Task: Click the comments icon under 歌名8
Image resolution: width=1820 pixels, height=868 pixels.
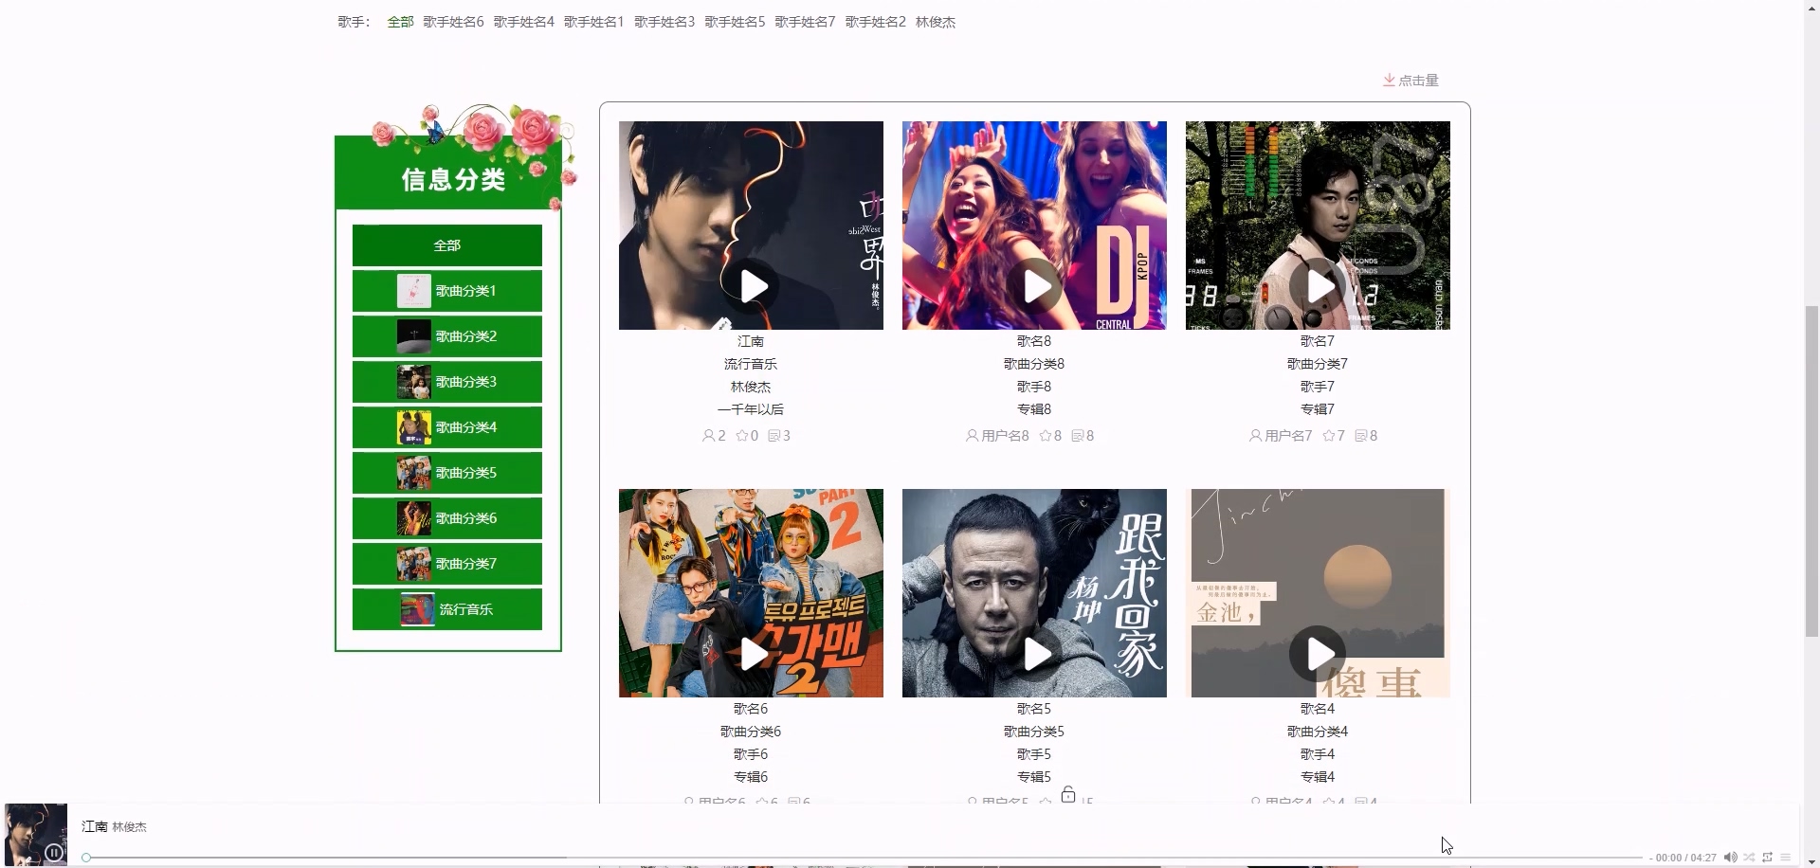Action: point(1077,436)
